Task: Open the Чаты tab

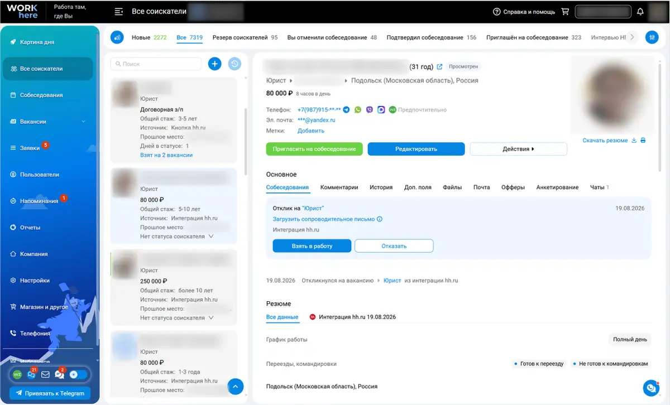Action: click(599, 187)
